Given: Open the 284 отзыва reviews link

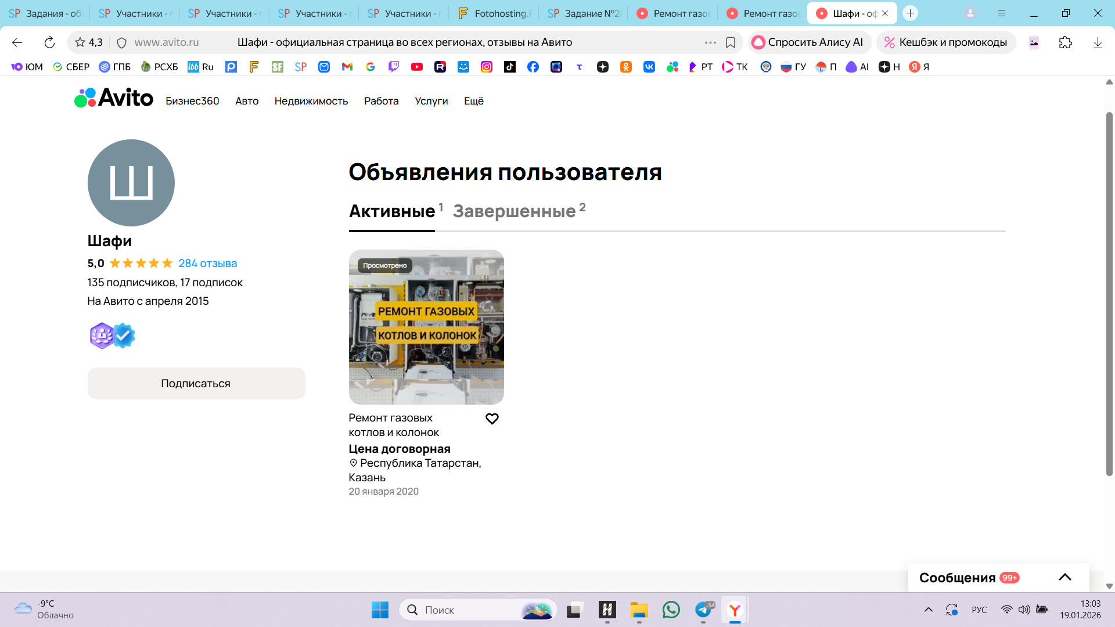Looking at the screenshot, I should [x=207, y=264].
